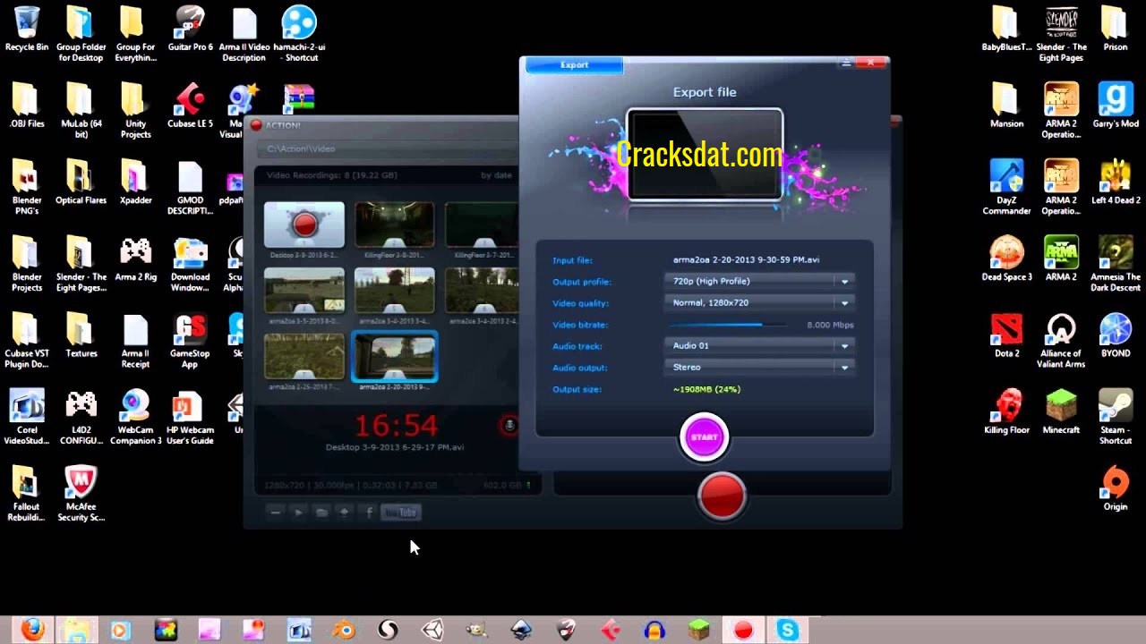Image resolution: width=1146 pixels, height=644 pixels.
Task: Click the Action! red record taskbar icon
Action: point(743,630)
